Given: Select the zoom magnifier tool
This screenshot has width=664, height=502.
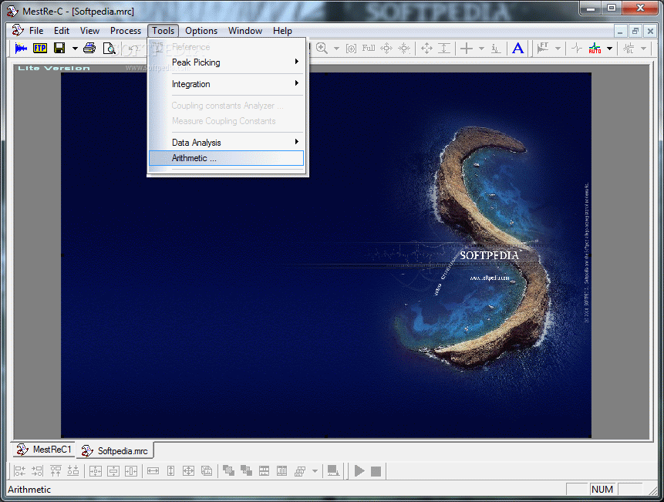Looking at the screenshot, I should (x=322, y=49).
